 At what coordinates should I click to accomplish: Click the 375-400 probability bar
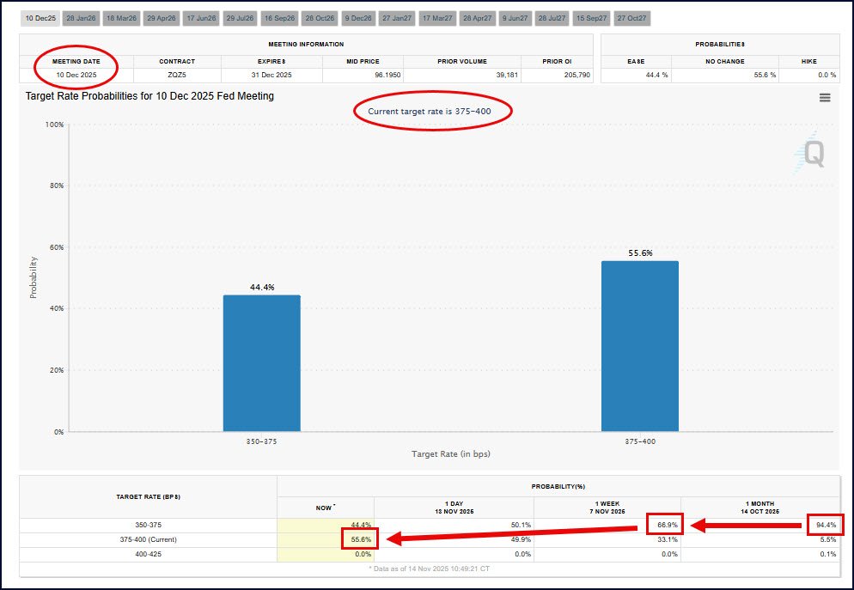(639, 346)
